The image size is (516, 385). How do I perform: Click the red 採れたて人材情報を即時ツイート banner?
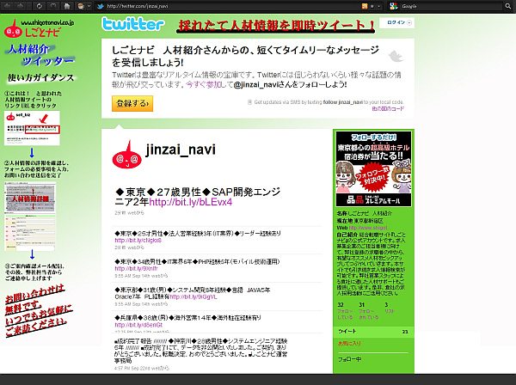(x=276, y=25)
